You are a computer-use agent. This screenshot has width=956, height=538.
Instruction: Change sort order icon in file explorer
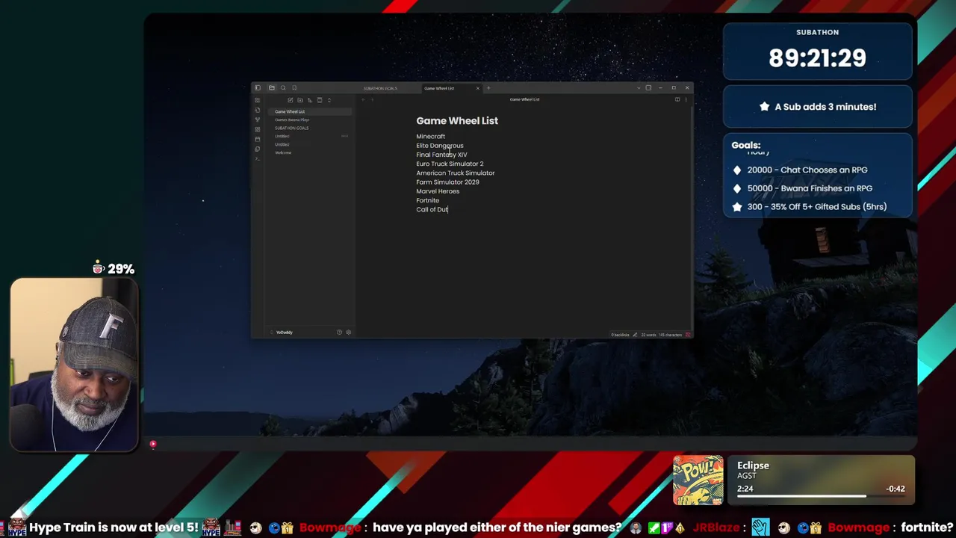(310, 100)
